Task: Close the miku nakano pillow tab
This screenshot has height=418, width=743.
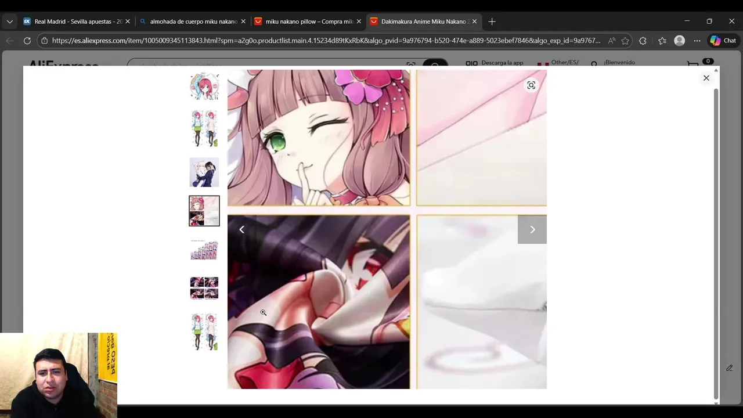Action: click(359, 21)
